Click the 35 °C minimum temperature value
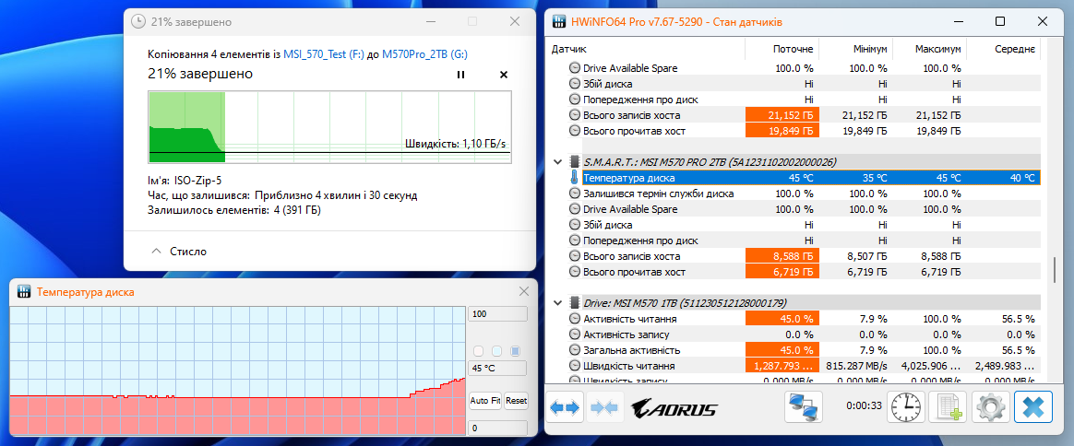The height and width of the screenshot is (446, 1074). point(873,178)
